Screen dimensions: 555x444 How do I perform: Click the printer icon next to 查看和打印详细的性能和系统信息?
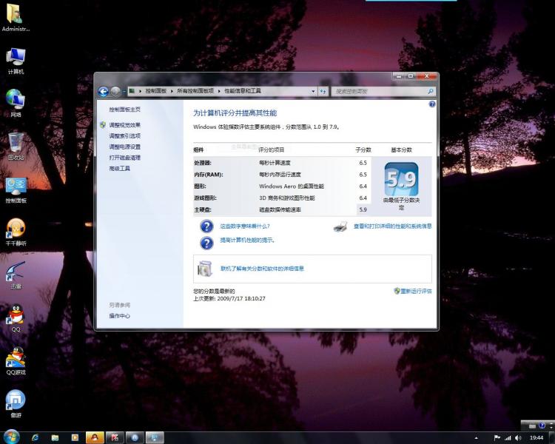tap(340, 226)
